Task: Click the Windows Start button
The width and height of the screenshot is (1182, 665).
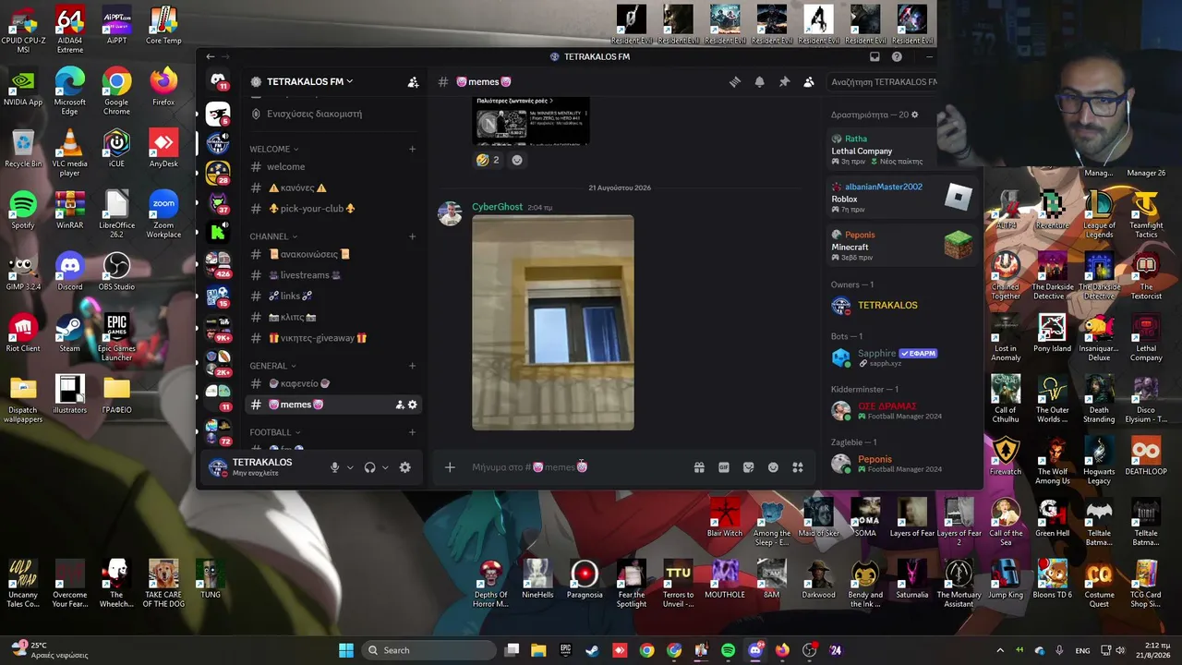Action: click(x=346, y=650)
